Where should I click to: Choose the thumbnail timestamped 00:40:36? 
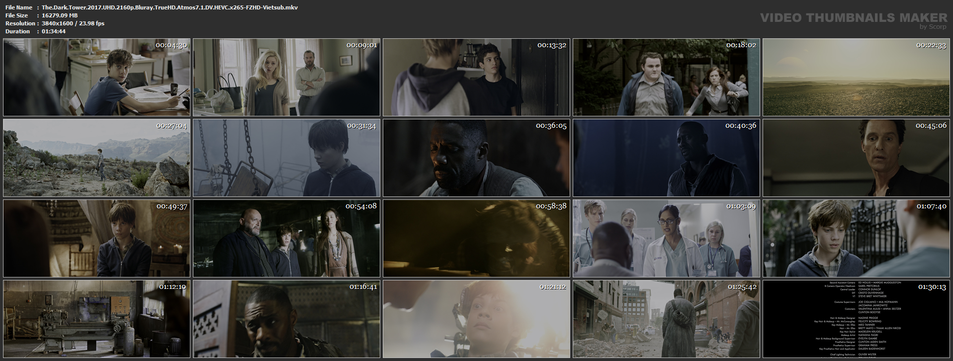click(666, 158)
